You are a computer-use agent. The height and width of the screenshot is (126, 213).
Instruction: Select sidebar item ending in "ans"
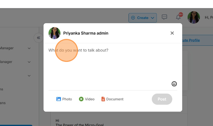[x=3, y=103]
